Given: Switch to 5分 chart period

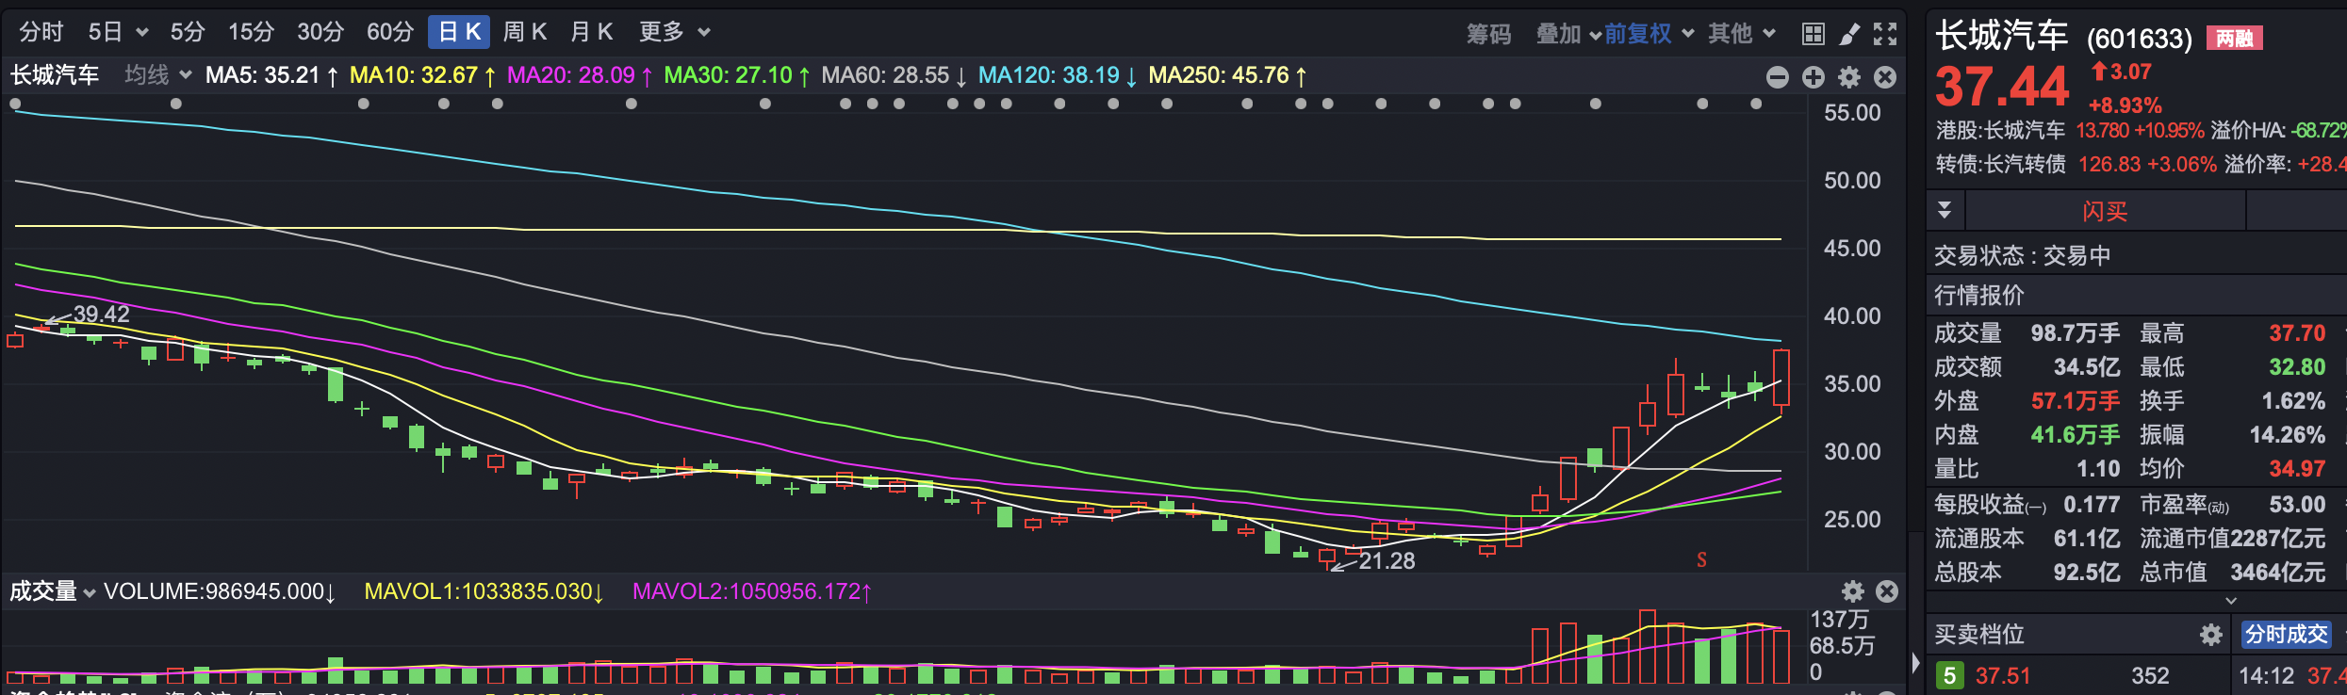Looking at the screenshot, I should [188, 32].
